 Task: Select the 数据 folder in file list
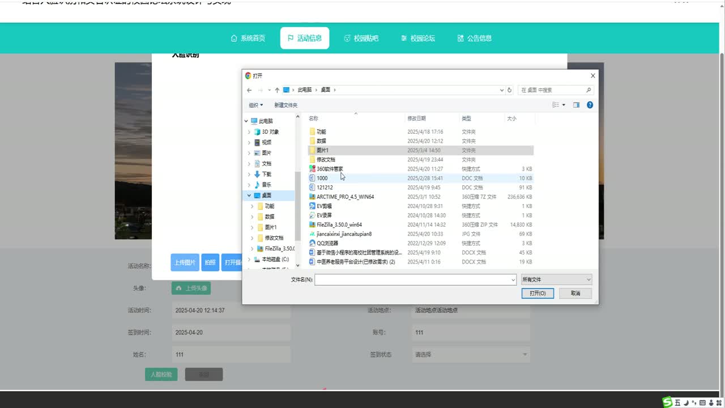pyautogui.click(x=321, y=141)
